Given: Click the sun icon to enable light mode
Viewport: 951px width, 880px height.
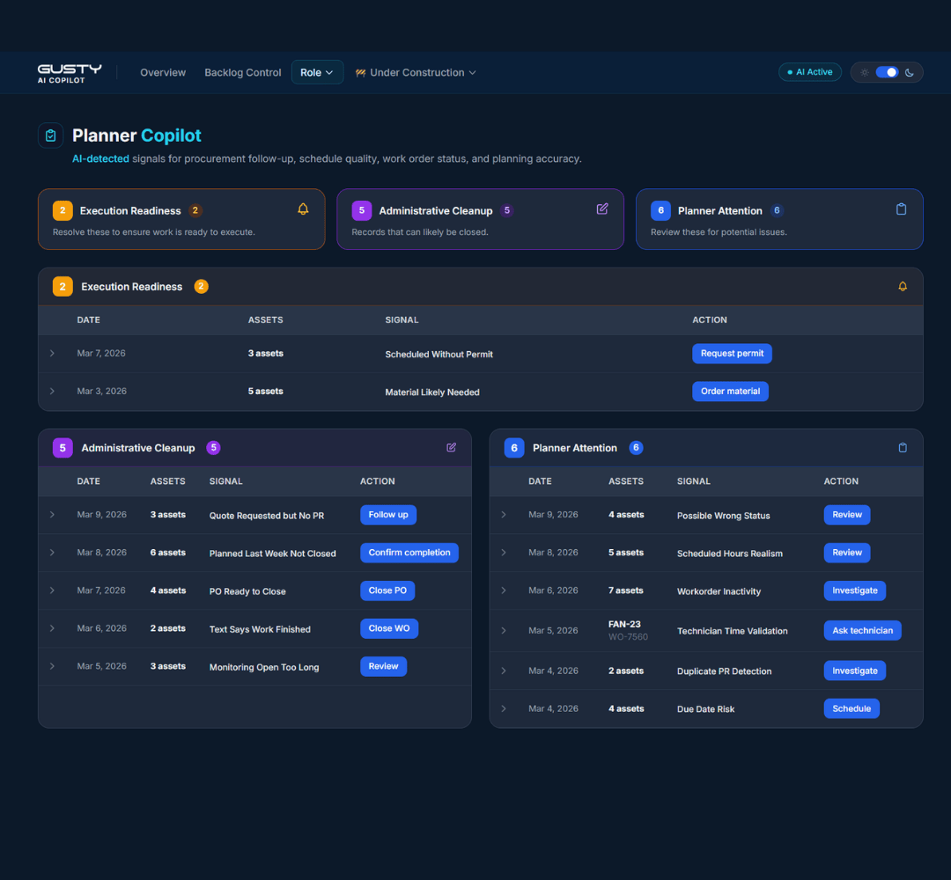Looking at the screenshot, I should (x=865, y=72).
